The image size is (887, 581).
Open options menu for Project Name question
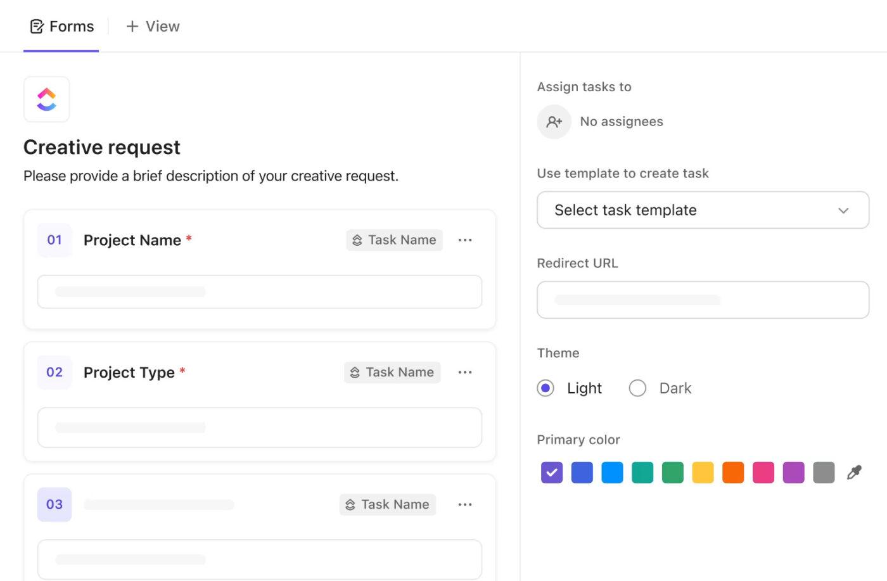coord(466,239)
